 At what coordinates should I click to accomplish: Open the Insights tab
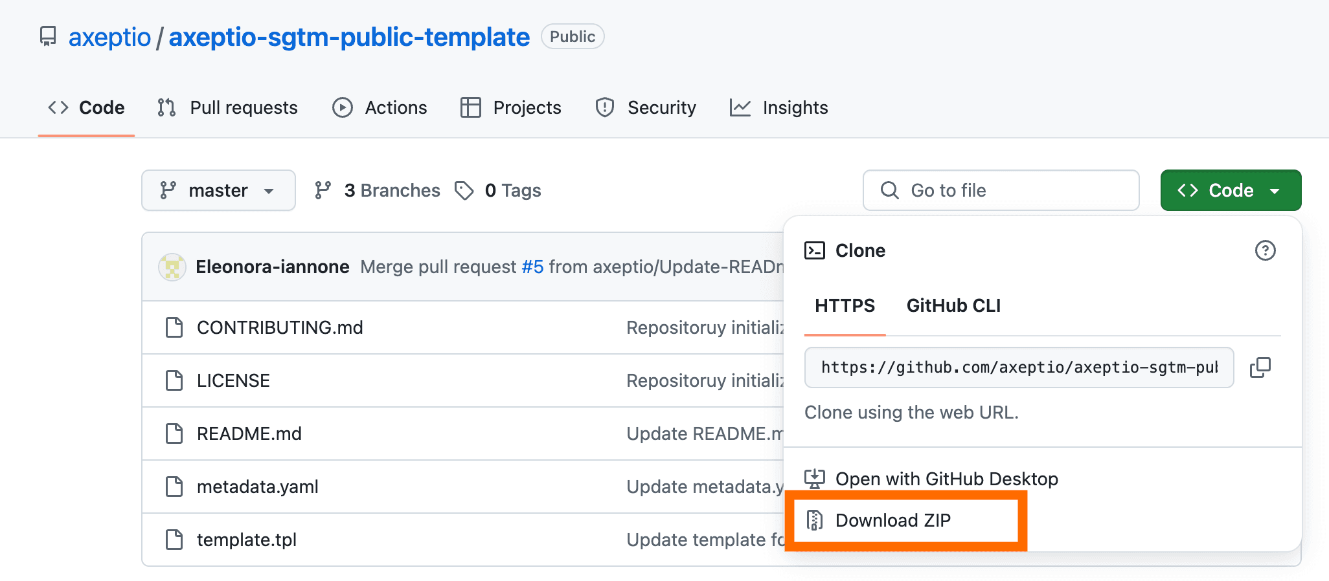[x=778, y=107]
